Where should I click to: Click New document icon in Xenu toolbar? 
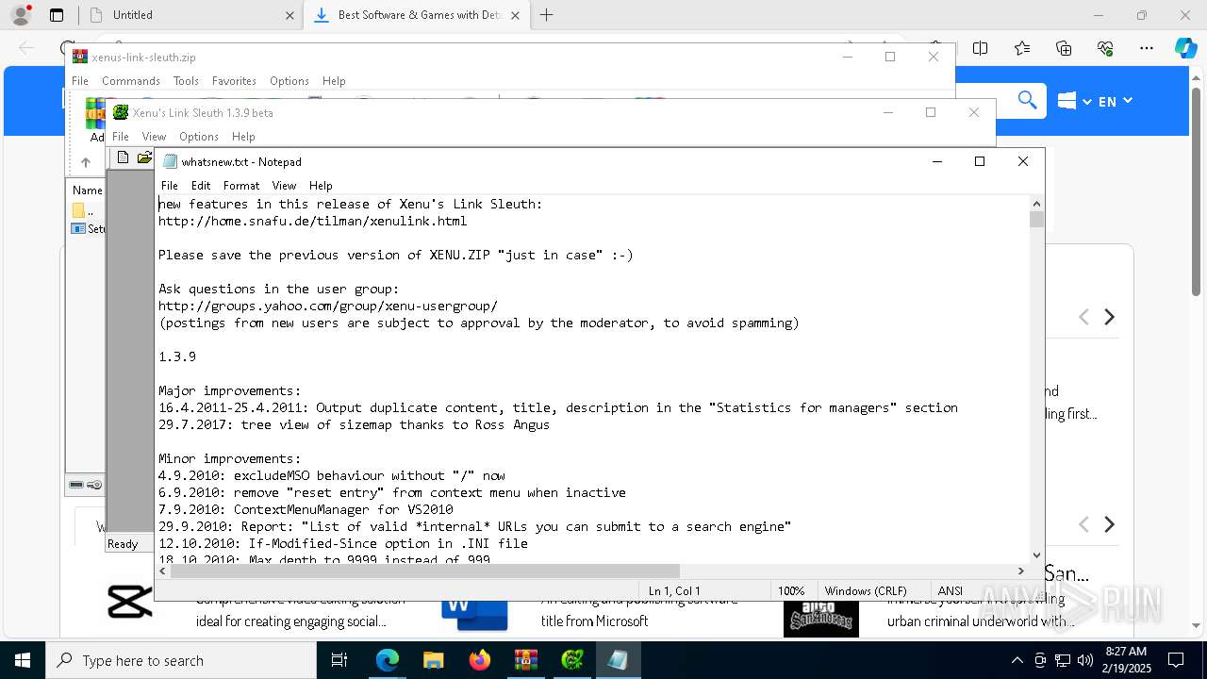(123, 157)
